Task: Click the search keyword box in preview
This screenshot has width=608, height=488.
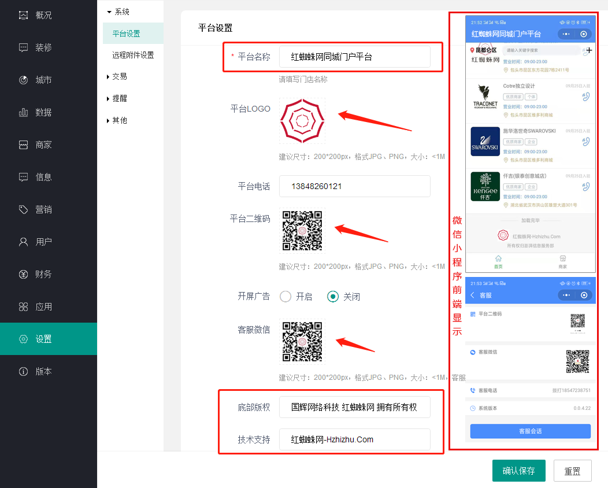Action: point(541,50)
